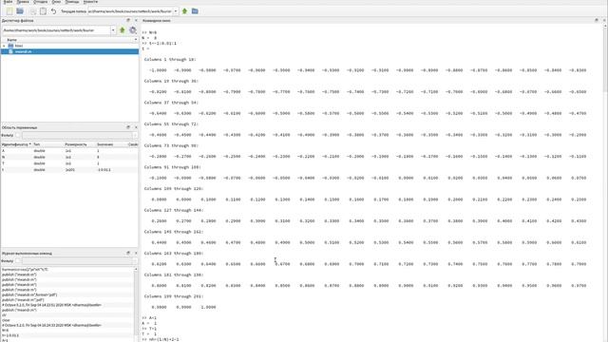Viewport: 608px width, 342px height.
Task: Sort by the Identifier column header
Action: pyautogui.click(x=16, y=144)
